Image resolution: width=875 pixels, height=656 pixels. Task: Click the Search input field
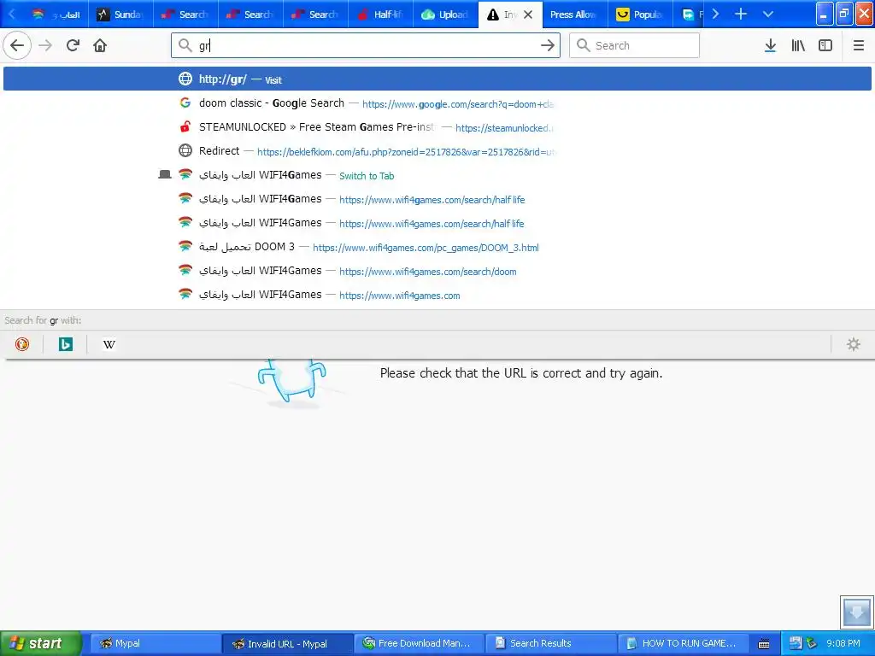pos(634,45)
